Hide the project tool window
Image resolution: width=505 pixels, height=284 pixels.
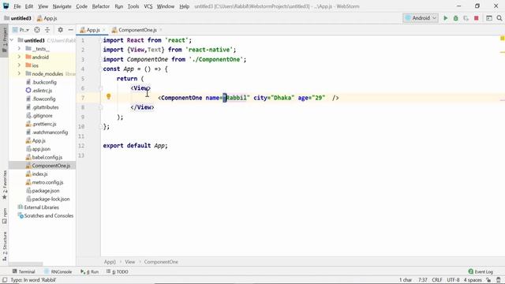pos(70,30)
